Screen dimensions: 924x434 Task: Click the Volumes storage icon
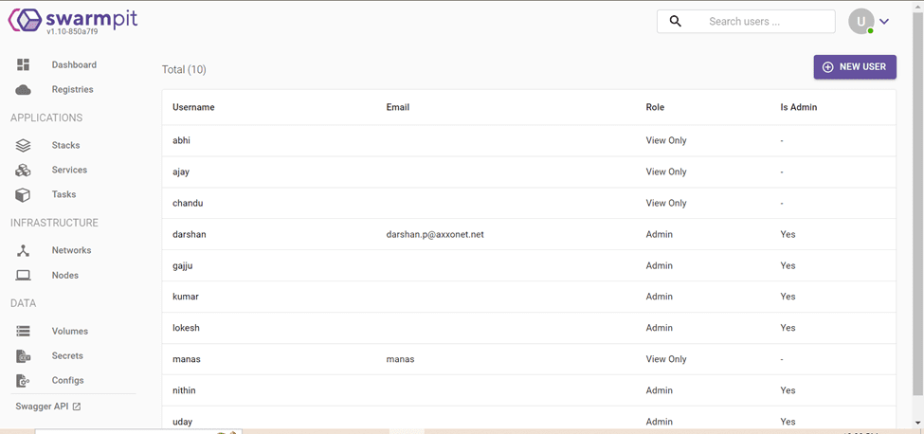[24, 331]
